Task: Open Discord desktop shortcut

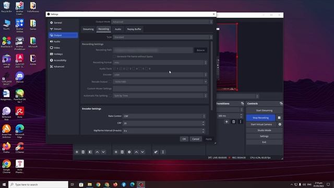Action: [x=20, y=77]
